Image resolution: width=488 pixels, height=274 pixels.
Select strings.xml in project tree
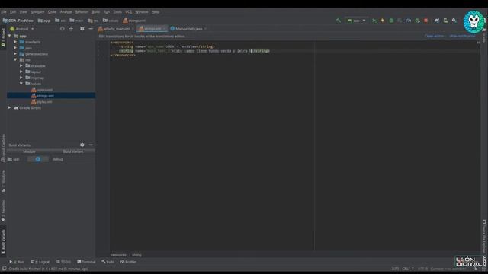(43, 96)
